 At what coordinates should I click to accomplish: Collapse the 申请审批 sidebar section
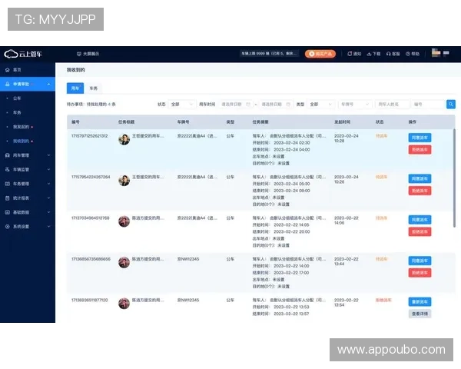click(28, 84)
